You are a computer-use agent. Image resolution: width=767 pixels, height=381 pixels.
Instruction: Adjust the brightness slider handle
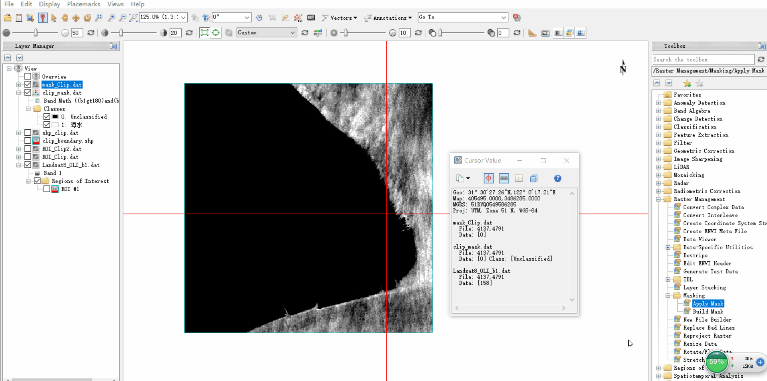pyautogui.click(x=36, y=33)
